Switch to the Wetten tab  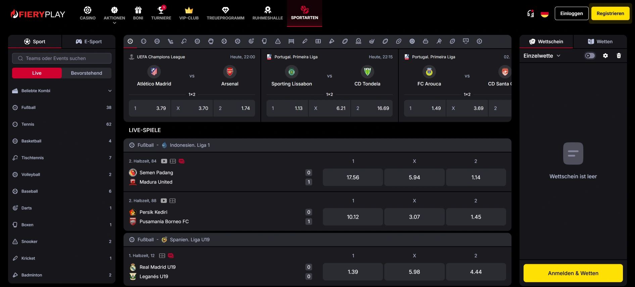pos(600,42)
